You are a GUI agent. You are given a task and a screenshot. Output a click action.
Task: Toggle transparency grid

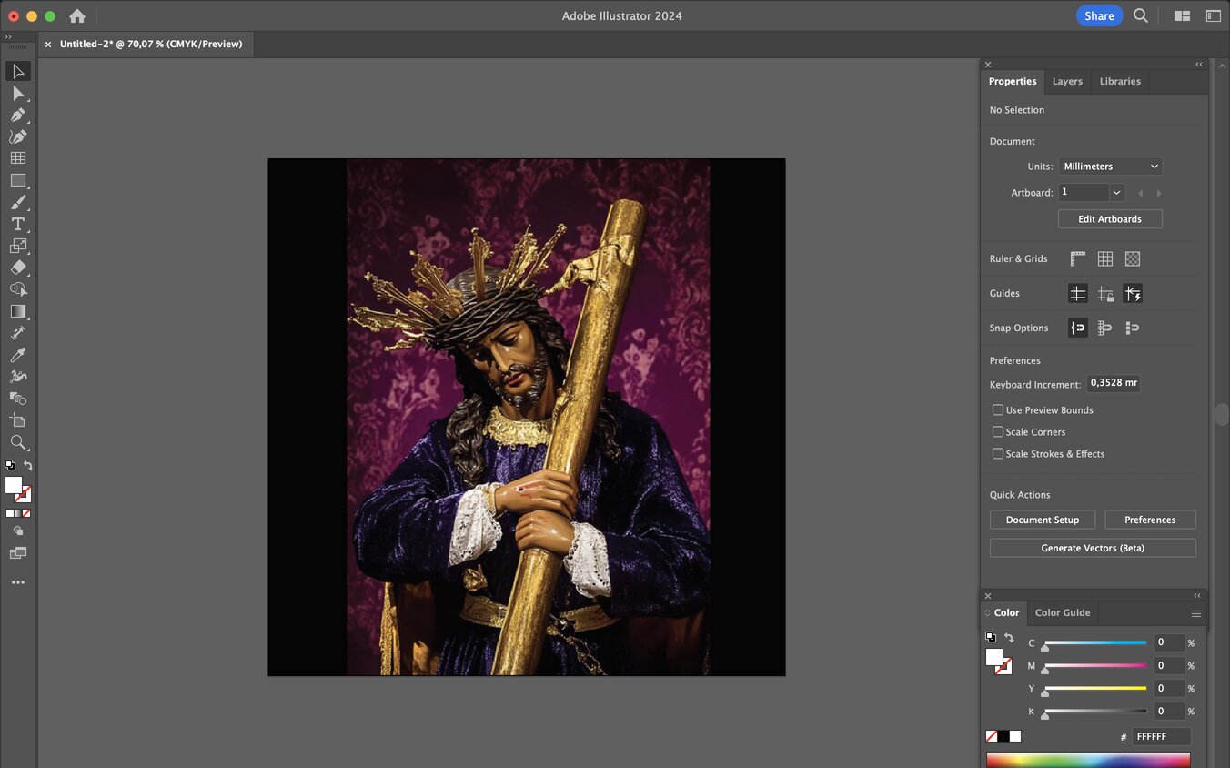click(x=1133, y=259)
